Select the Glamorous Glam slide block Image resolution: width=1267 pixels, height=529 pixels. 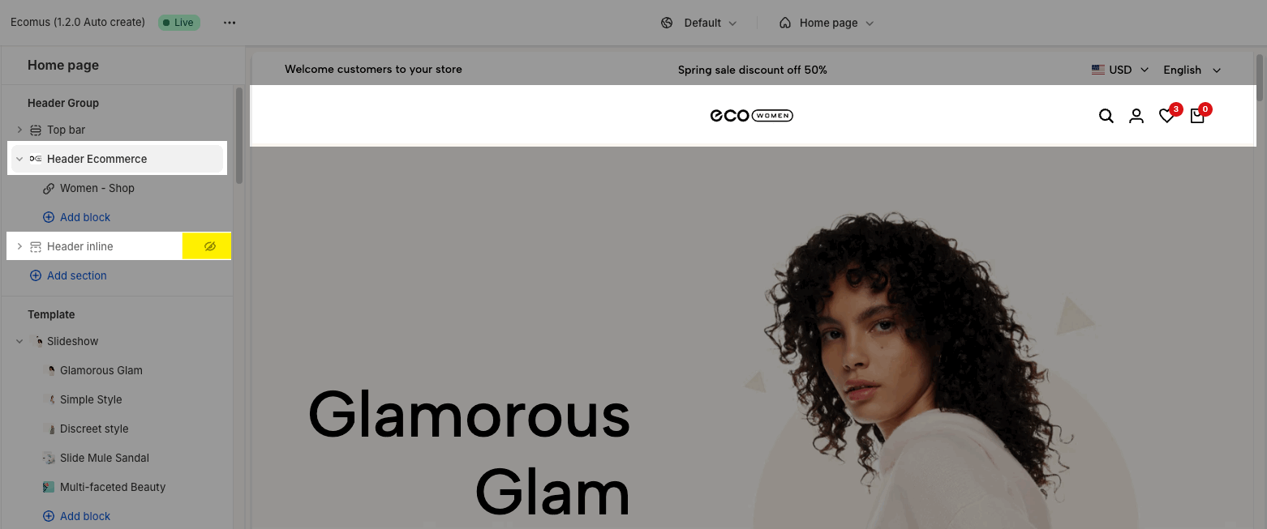coord(101,370)
